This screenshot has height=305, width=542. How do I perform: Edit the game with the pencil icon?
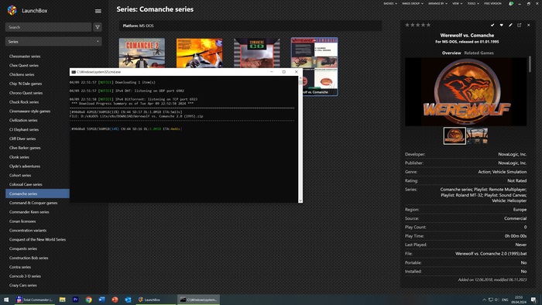pos(510,25)
